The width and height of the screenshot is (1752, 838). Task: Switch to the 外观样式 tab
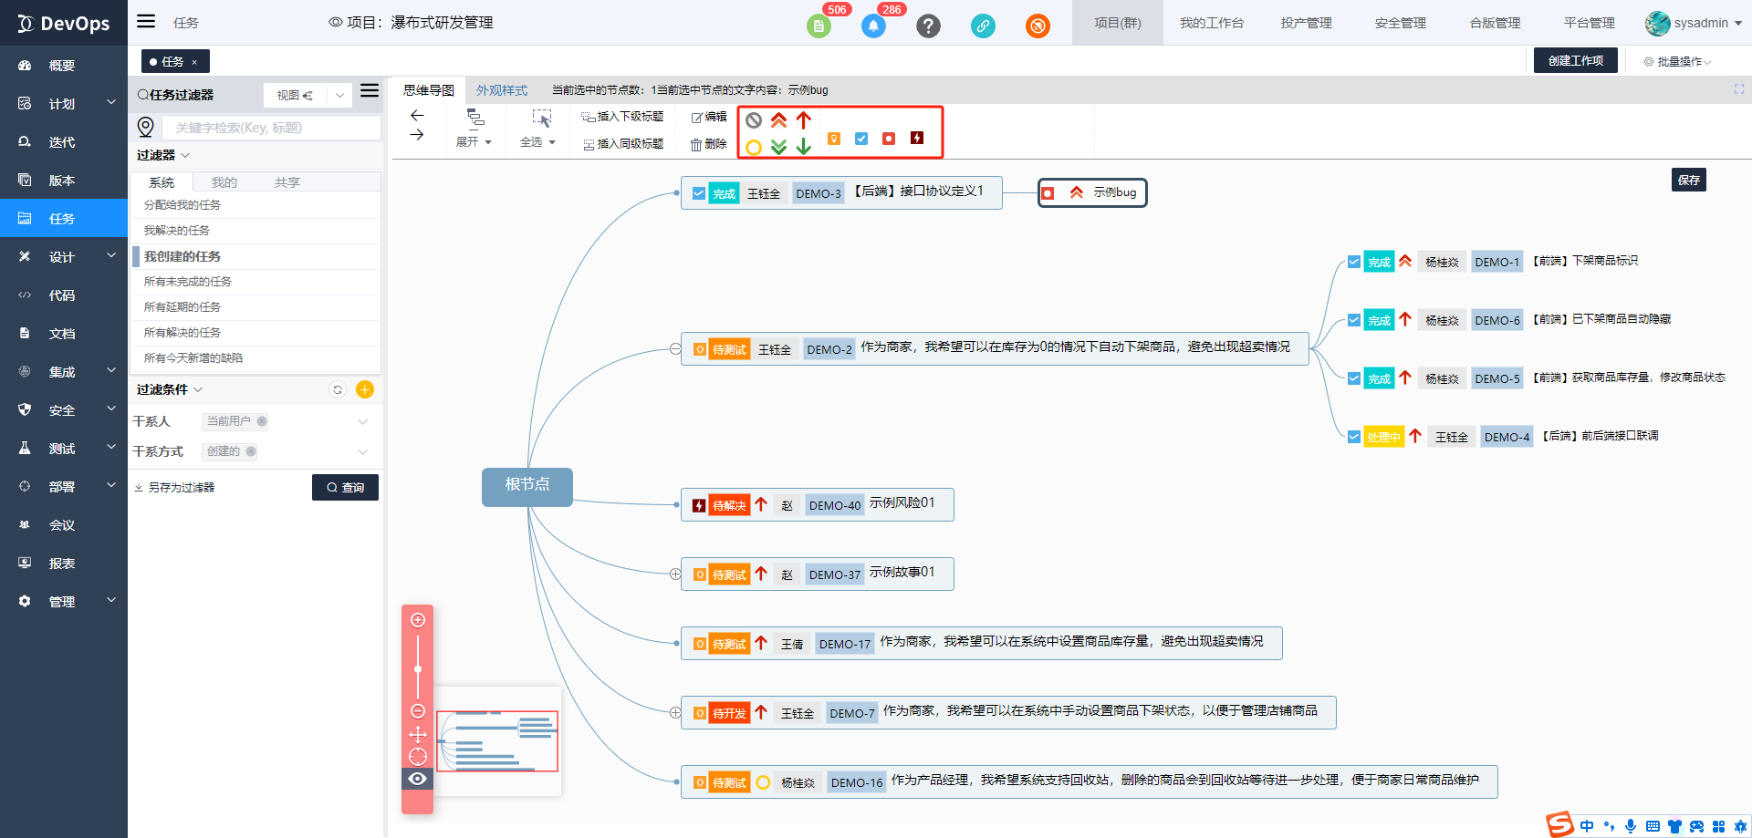(x=502, y=90)
